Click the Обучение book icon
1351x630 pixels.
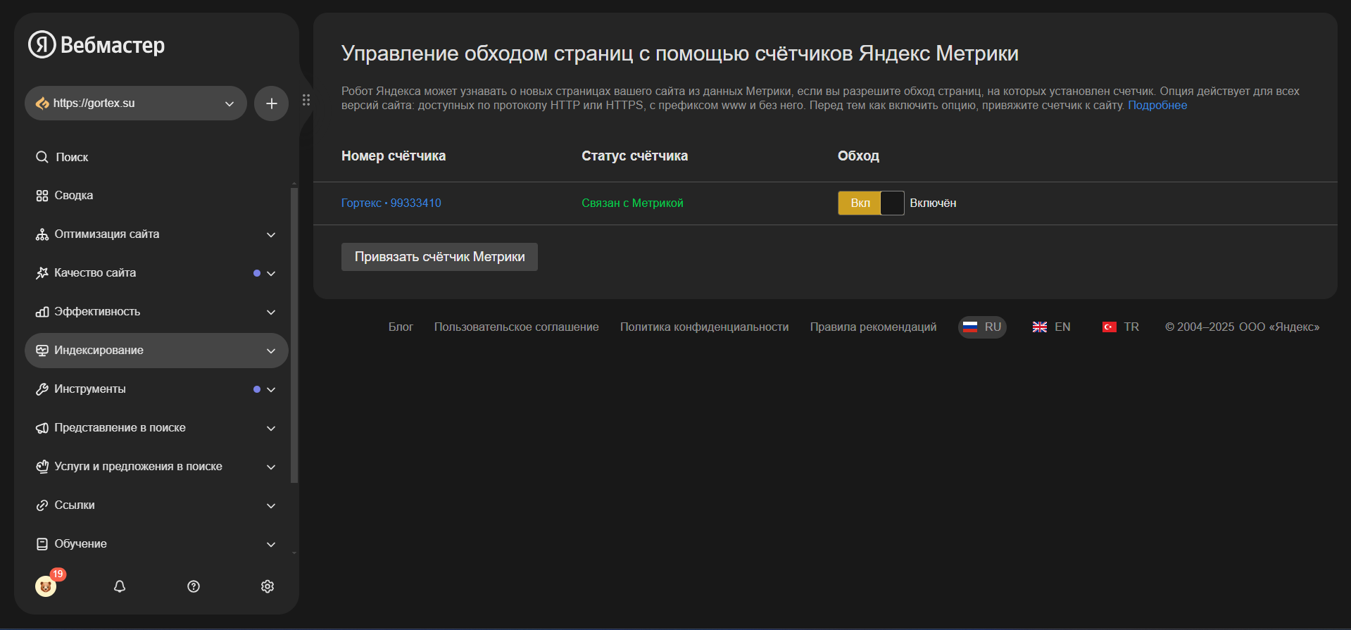pyautogui.click(x=42, y=544)
